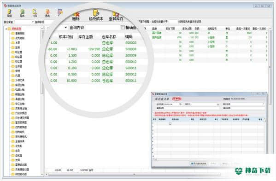The height and width of the screenshot is (181, 276).
Task: Toggle the 精确查 exact search checkbox
Action: 123,27
